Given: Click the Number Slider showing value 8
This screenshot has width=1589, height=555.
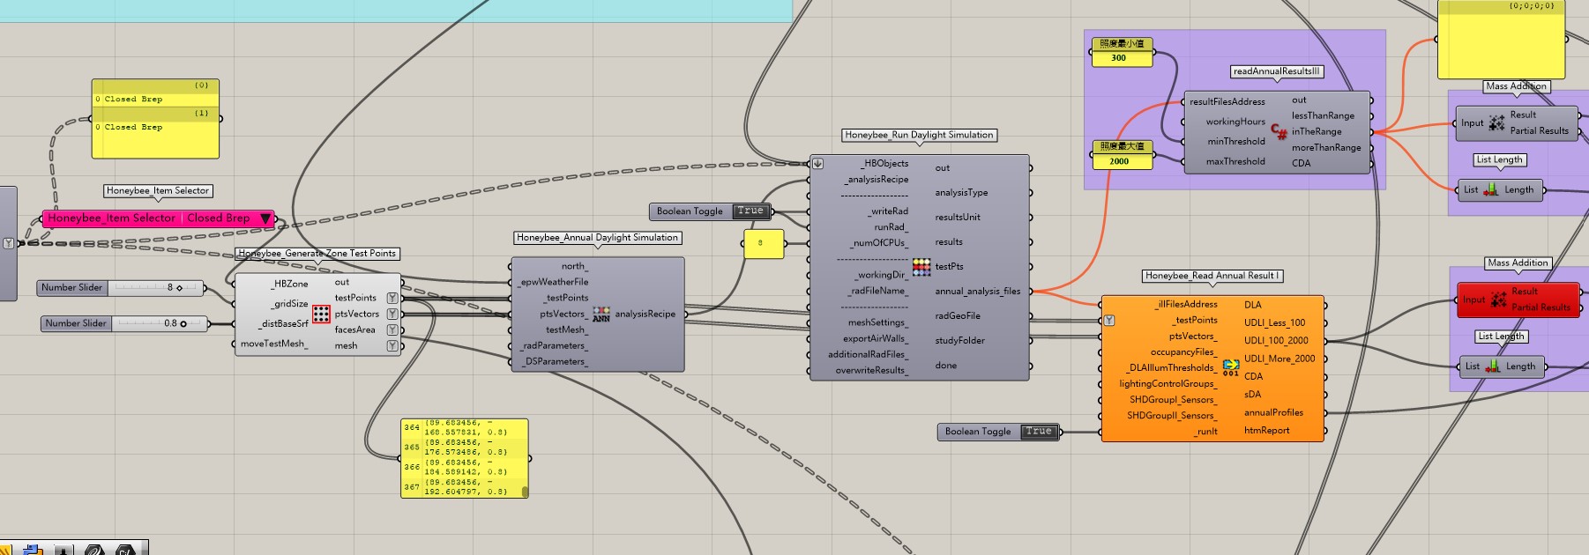Looking at the screenshot, I should 120,287.
